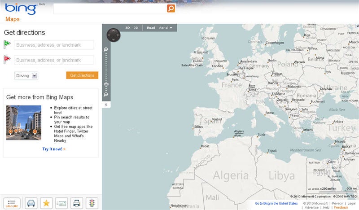Click the Libya label on the map
The height and width of the screenshot is (210, 359).
pos(282,176)
